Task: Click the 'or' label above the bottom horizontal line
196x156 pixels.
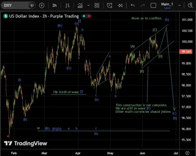Action: click(x=38, y=128)
